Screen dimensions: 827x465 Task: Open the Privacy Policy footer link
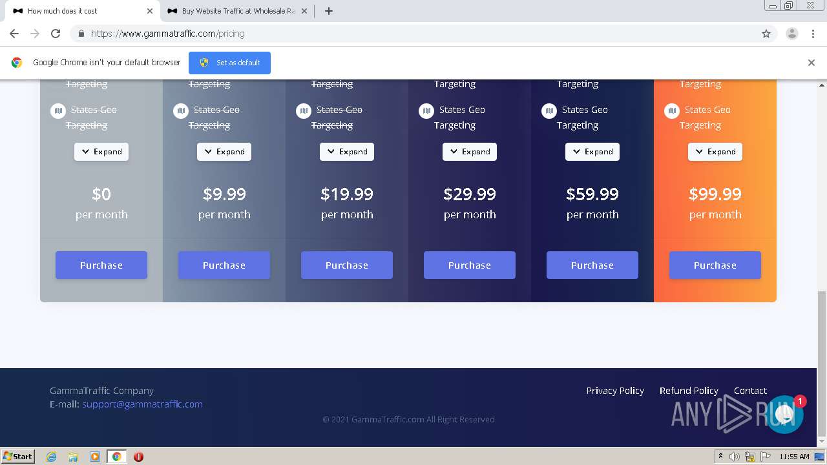(615, 391)
